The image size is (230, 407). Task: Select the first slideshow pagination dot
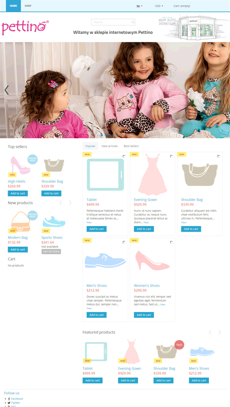pos(102,135)
